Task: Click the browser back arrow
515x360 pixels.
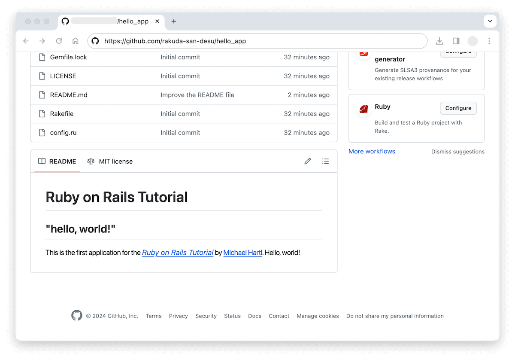Action: 26,41
